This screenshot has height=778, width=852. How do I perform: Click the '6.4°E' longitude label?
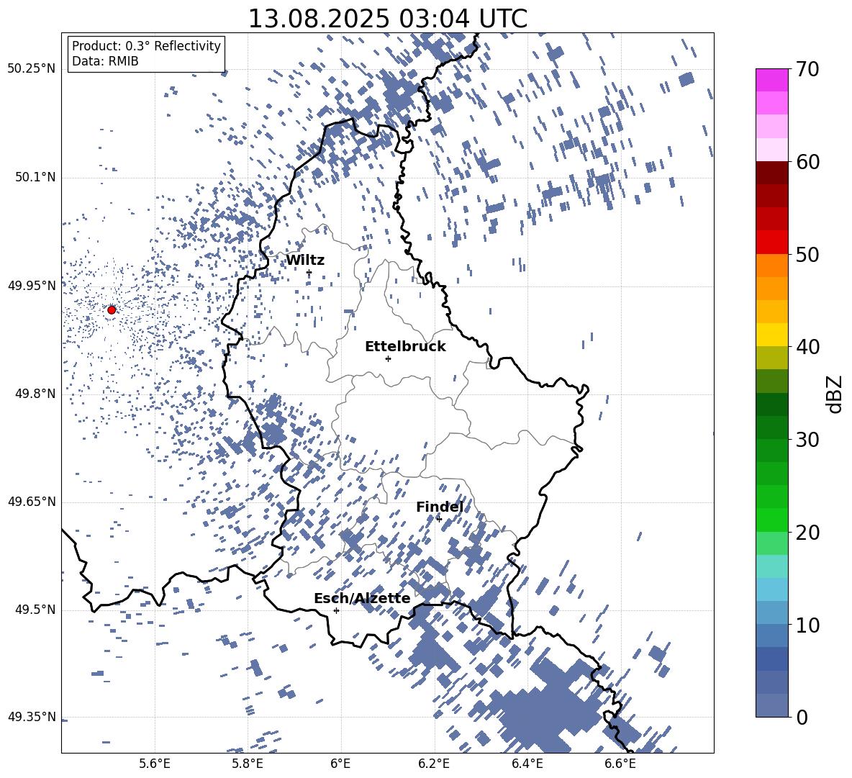(x=527, y=764)
